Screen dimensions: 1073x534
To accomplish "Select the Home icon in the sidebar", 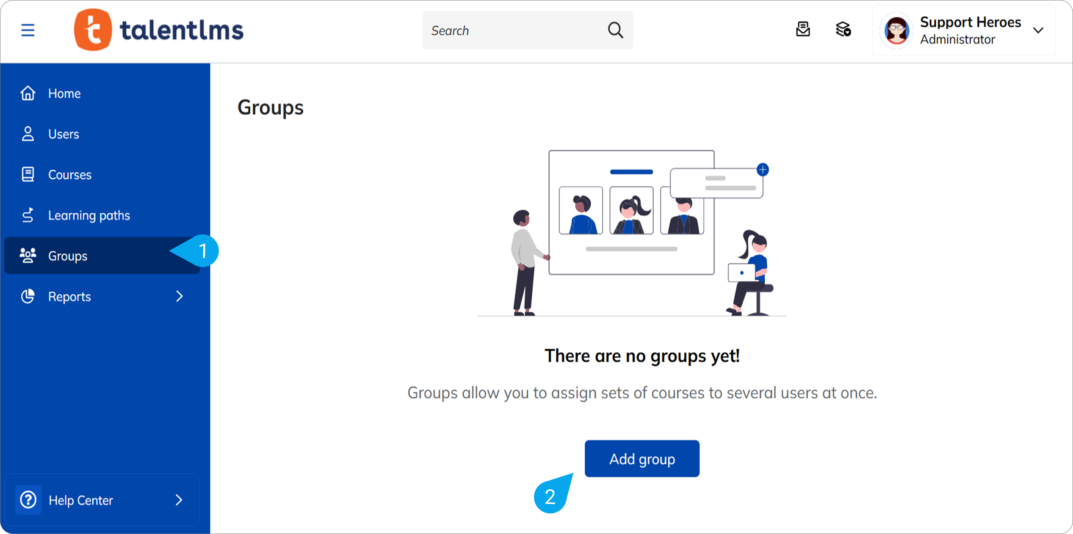I will (28, 93).
